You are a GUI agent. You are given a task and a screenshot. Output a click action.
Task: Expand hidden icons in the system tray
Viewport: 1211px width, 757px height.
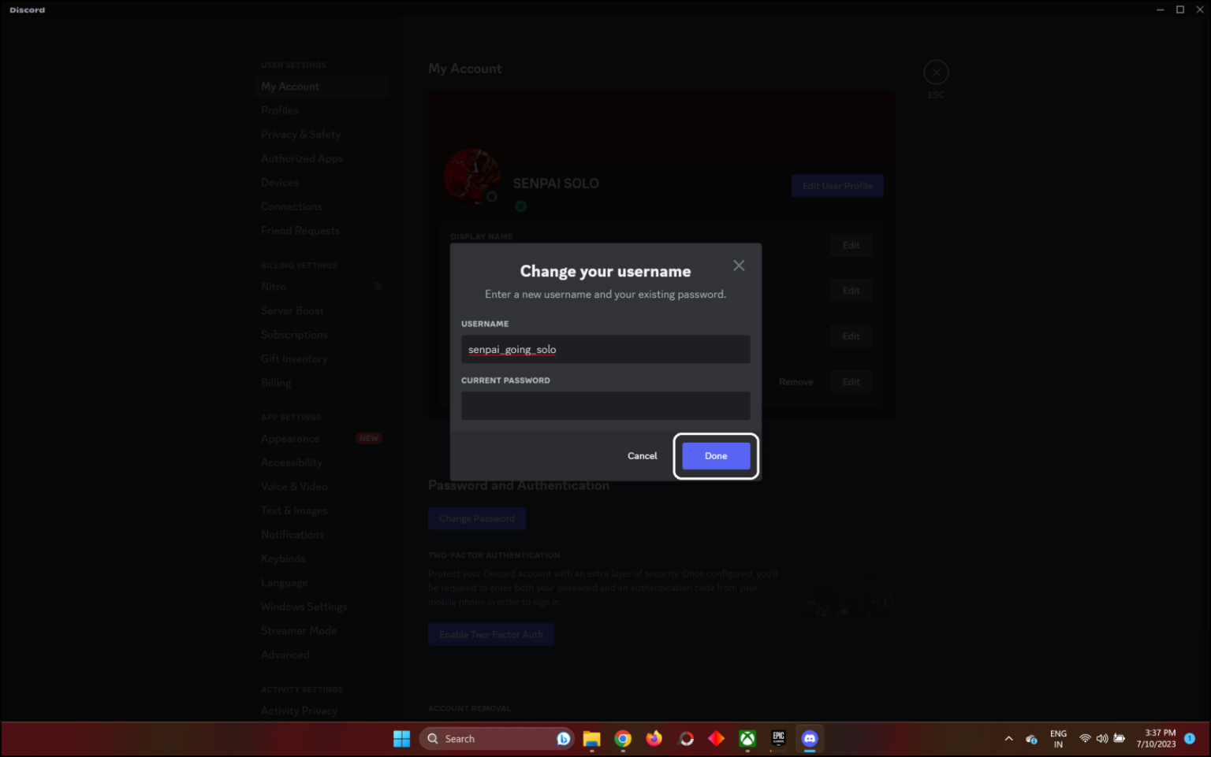click(1008, 738)
